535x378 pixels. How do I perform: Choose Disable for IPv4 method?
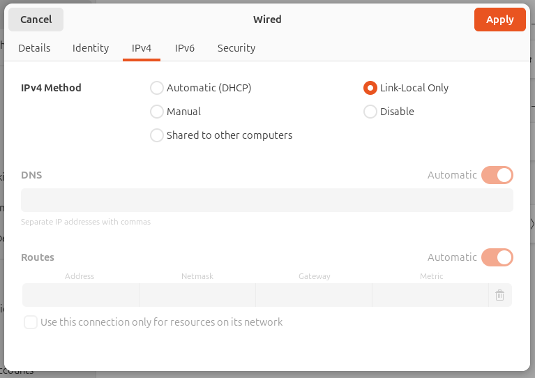click(370, 112)
